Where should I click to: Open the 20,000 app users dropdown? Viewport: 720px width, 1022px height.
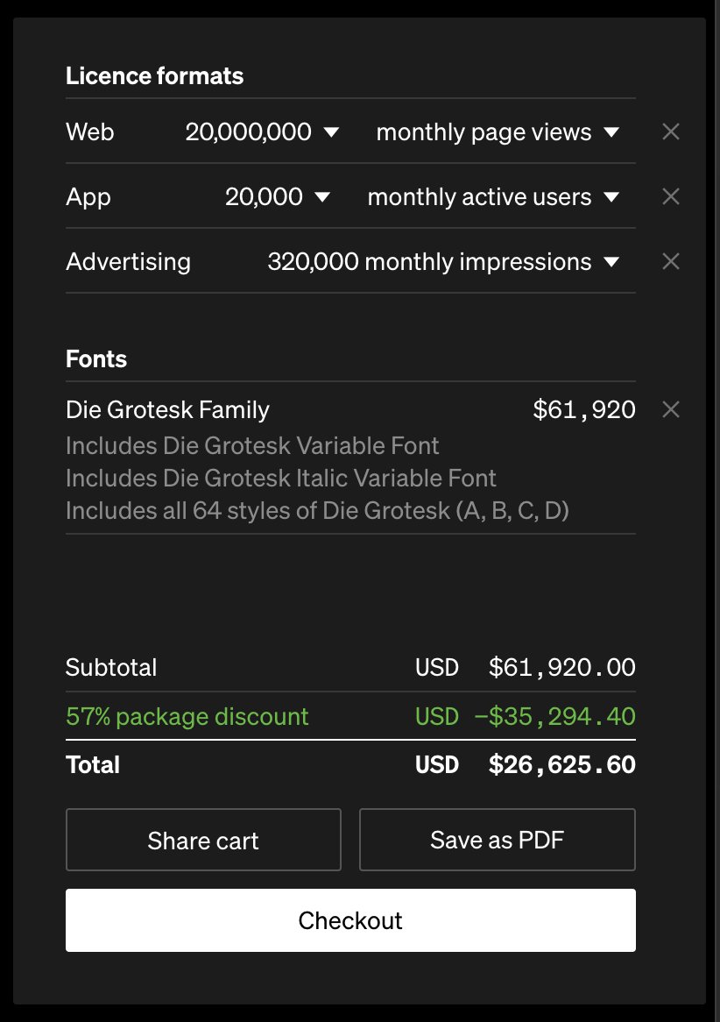(278, 196)
